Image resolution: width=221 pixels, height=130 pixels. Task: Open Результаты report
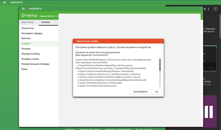(39, 28)
